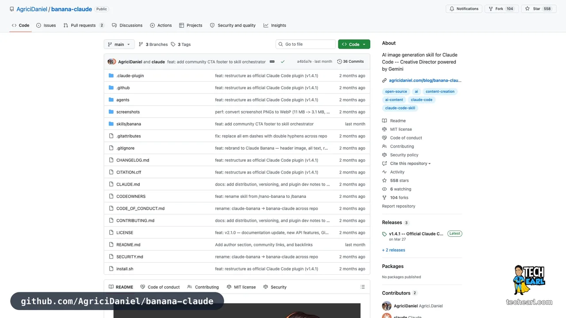Open the SECURITY.md file
Screen dimensions: 566x318
click(130, 257)
